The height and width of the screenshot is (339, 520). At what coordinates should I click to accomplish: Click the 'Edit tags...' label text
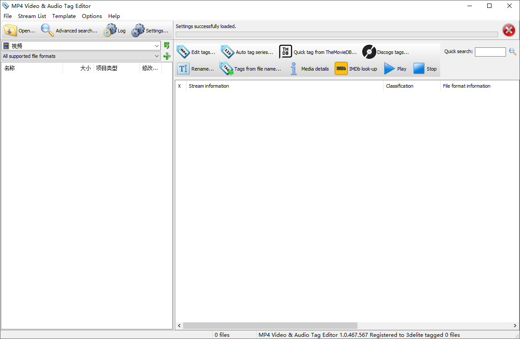(203, 52)
